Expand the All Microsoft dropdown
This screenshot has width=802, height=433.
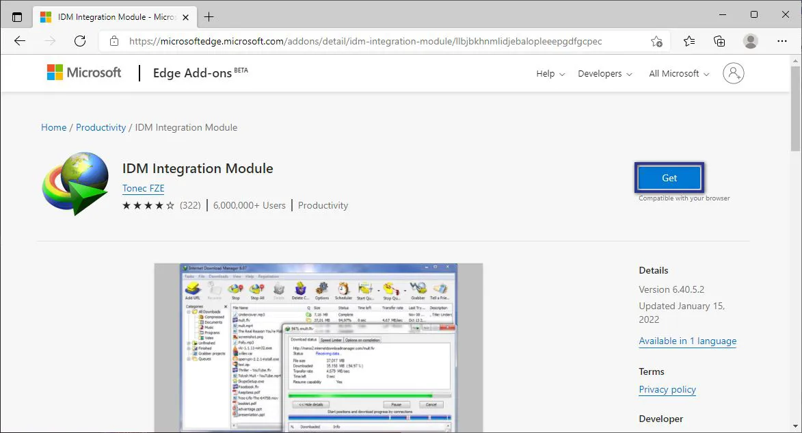point(677,73)
